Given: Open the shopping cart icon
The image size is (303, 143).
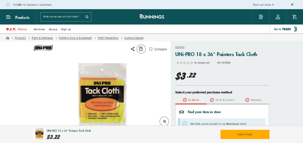Looking at the screenshot, I should tap(294, 17).
